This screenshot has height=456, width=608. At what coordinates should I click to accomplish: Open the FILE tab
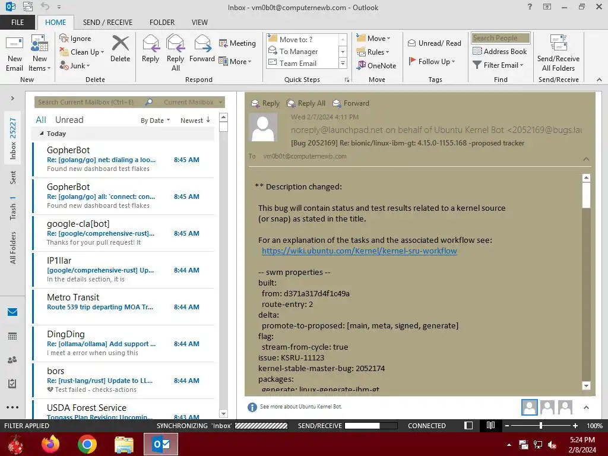(x=17, y=23)
